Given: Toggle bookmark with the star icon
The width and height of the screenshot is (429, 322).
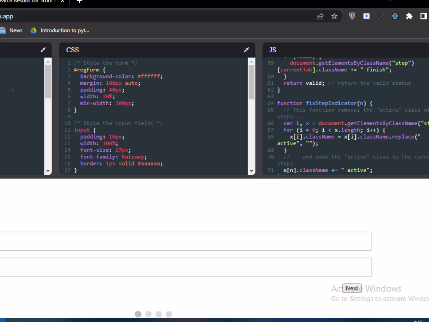Looking at the screenshot, I should [334, 16].
